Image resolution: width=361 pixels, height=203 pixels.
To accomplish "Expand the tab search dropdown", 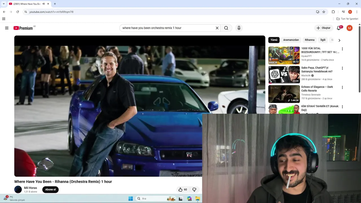I will pyautogui.click(x=4, y=4).
